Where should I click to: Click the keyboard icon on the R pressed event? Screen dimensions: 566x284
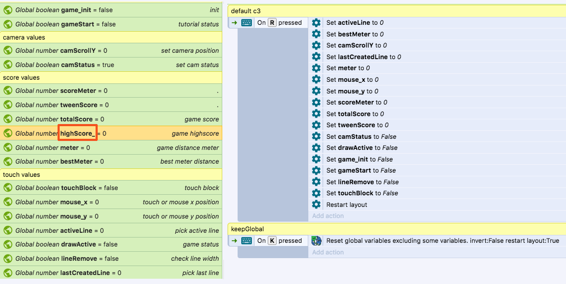click(x=247, y=23)
